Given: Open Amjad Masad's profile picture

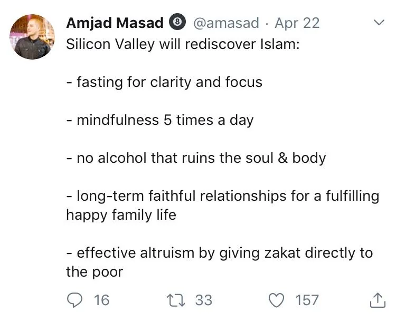Looking at the screenshot, I should (32, 37).
